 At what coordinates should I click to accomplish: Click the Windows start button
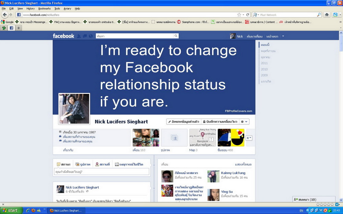[x=11, y=211]
